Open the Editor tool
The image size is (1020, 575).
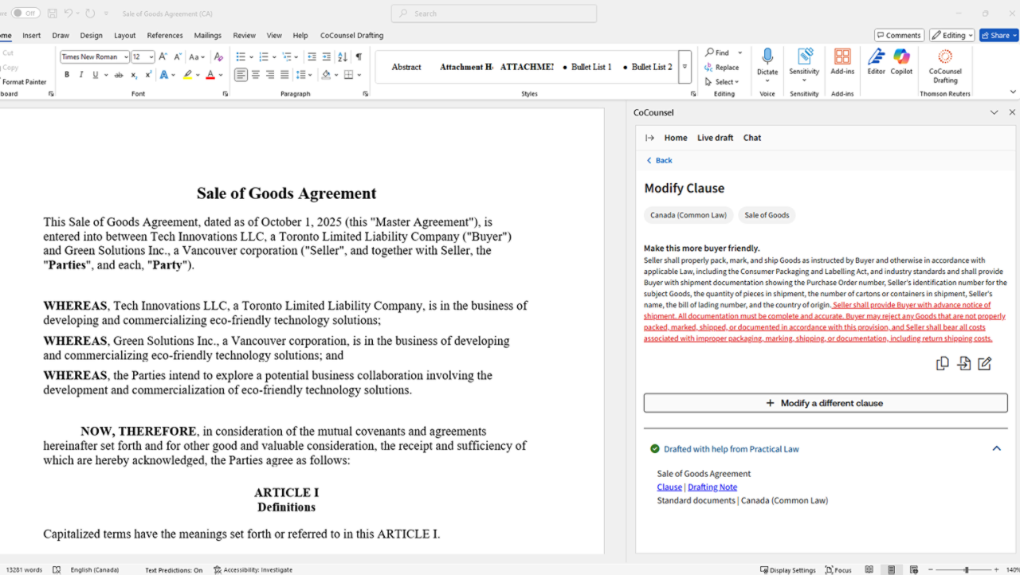(876, 61)
